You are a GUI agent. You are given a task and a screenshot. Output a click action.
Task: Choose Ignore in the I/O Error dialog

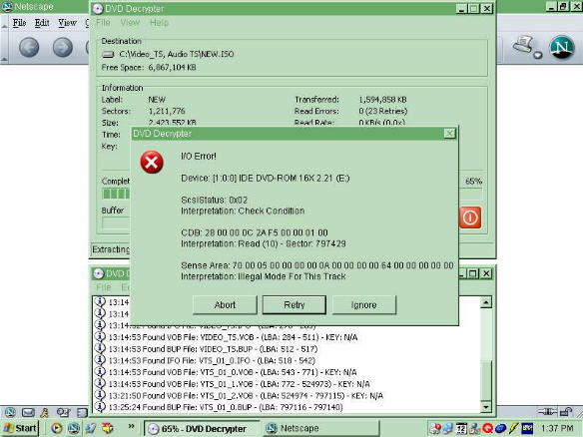[364, 305]
